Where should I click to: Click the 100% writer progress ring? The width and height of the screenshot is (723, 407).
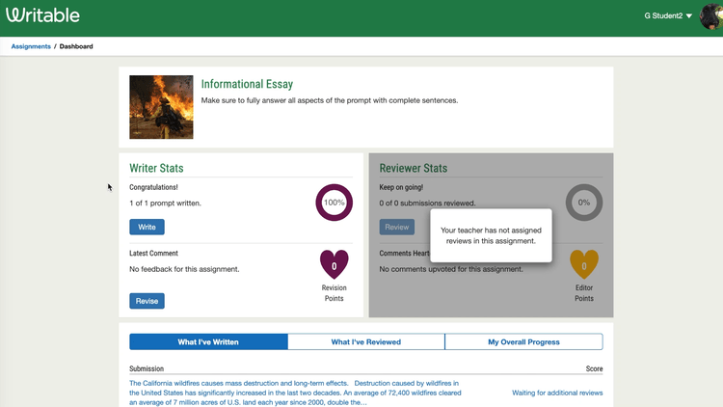334,203
